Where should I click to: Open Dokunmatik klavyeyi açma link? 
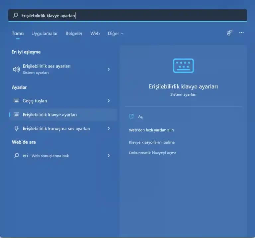point(152,153)
